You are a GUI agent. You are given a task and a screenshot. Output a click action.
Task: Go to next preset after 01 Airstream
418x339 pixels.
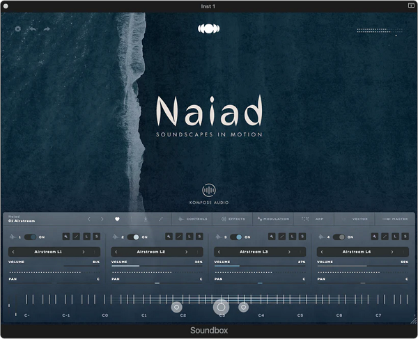click(x=102, y=219)
